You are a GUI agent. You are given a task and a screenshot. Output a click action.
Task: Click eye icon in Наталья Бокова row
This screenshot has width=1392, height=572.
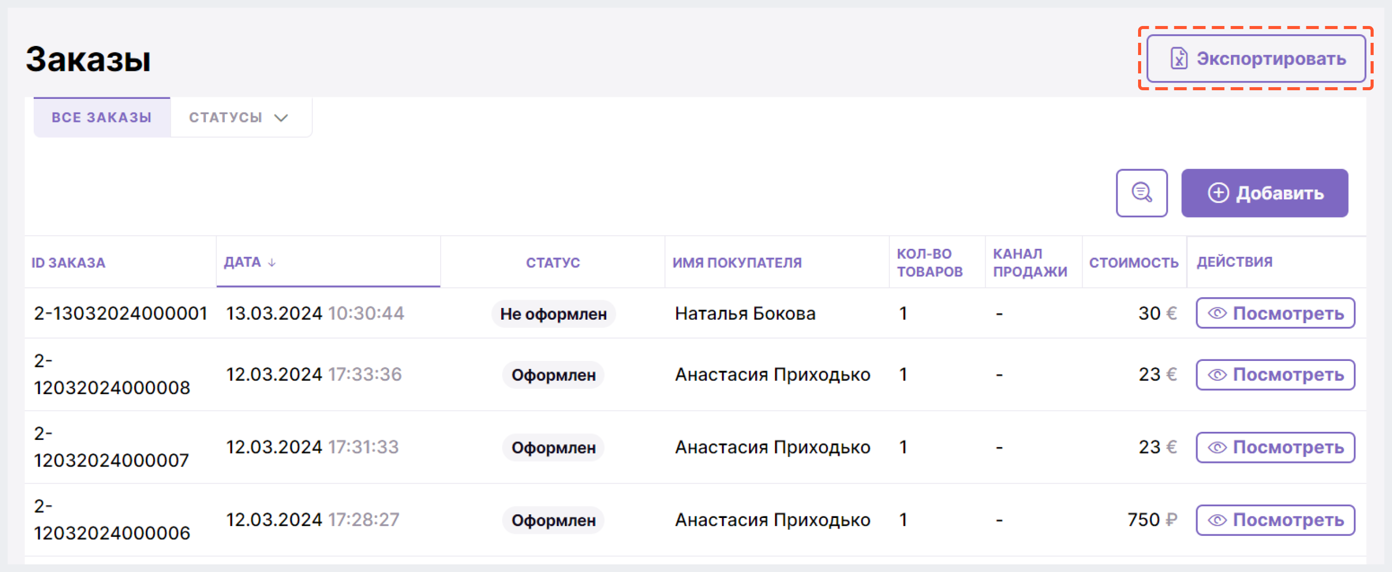click(x=1217, y=314)
